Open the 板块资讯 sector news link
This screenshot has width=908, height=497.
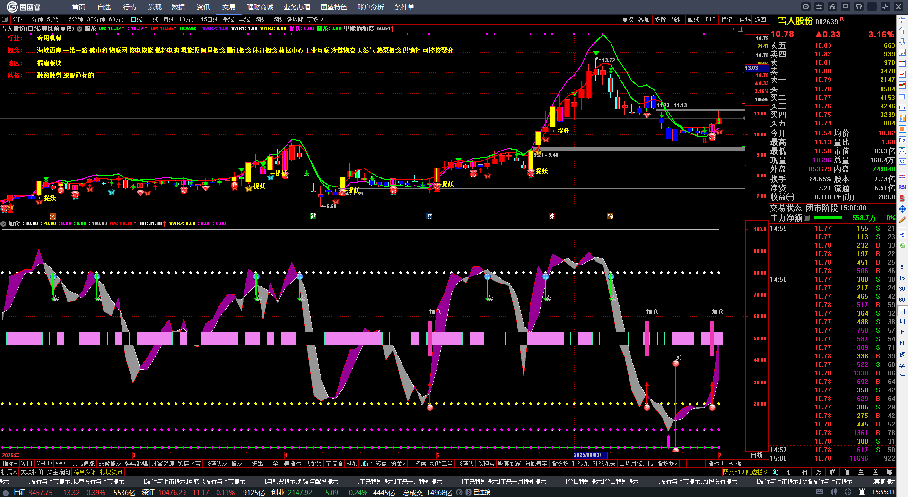pyautogui.click(x=112, y=472)
